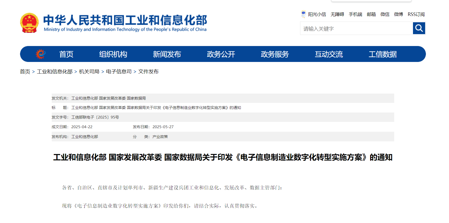The height and width of the screenshot is (223, 449).
Task: Open the RSS订阅 link
Action: [x=416, y=14]
